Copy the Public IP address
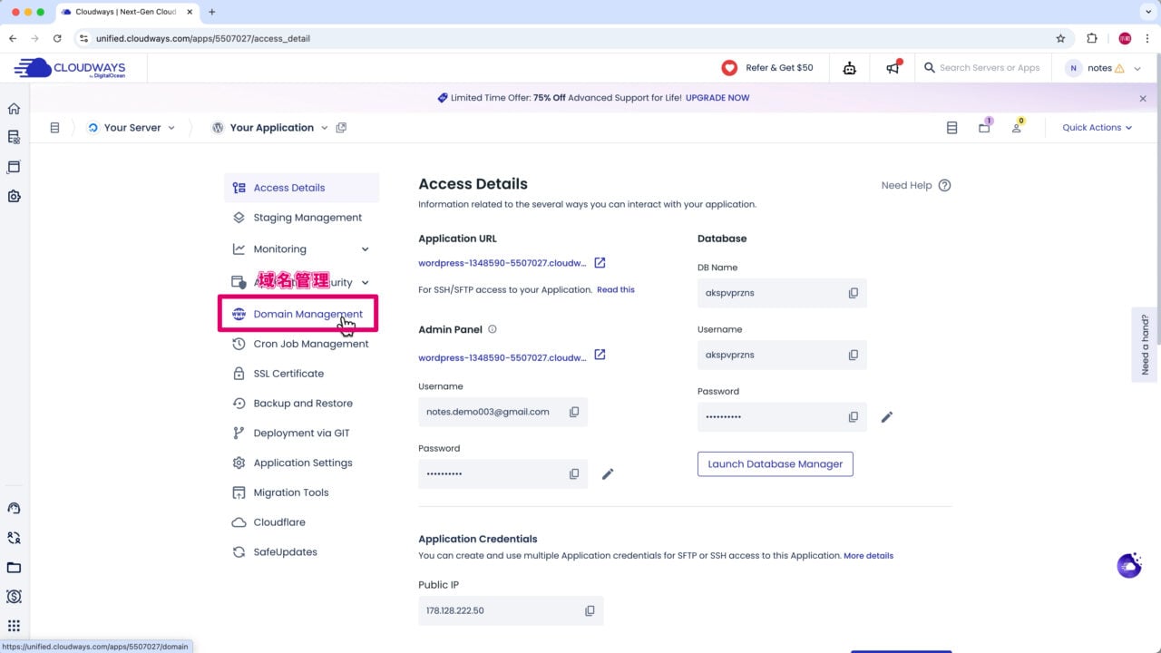This screenshot has width=1161, height=653. point(590,610)
